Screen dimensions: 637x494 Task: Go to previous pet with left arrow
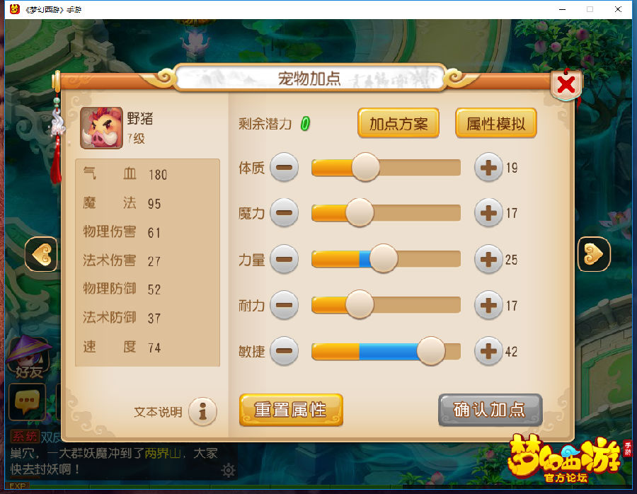click(41, 254)
